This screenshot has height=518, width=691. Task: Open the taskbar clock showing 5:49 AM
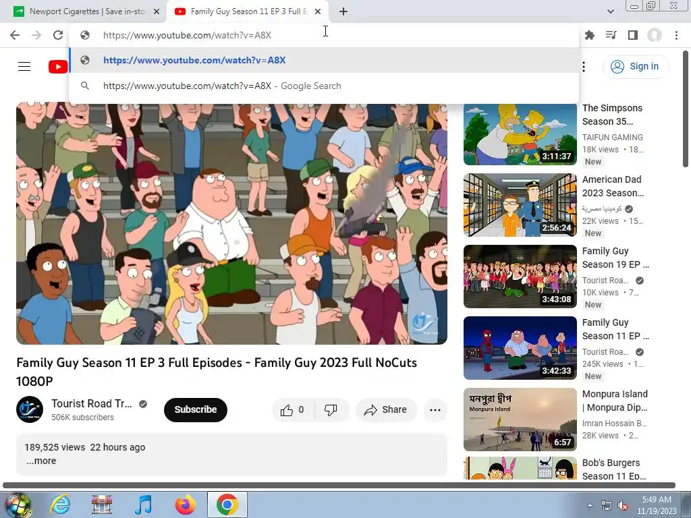click(657, 505)
